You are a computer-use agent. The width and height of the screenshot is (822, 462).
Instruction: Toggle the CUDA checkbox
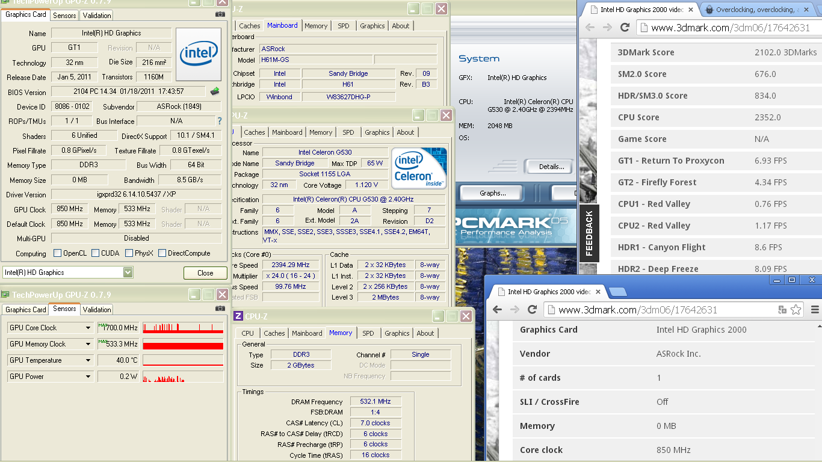tap(95, 253)
